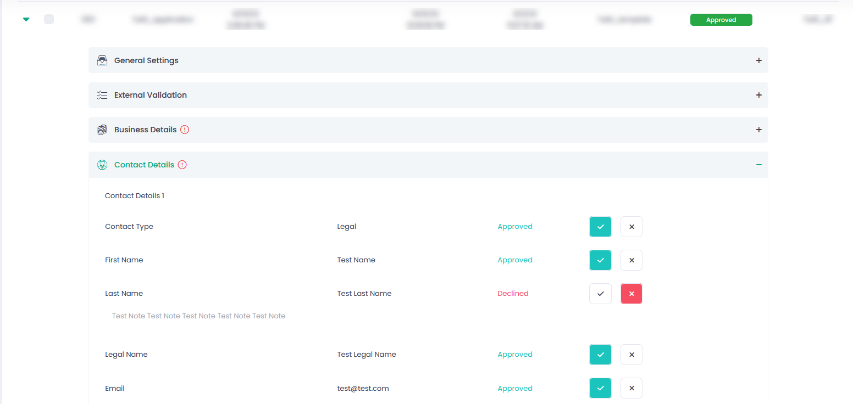Click the External Validation checklist icon
Image resolution: width=853 pixels, height=404 pixels.
(102, 95)
